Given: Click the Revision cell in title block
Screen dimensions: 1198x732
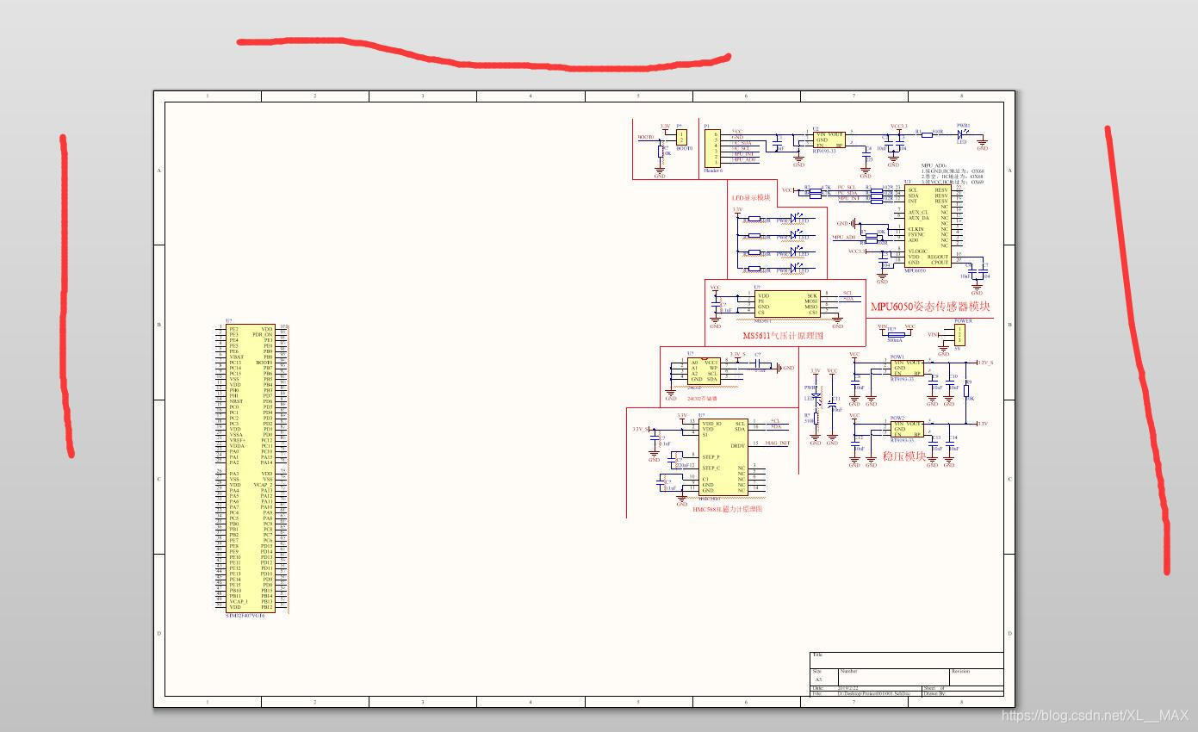Looking at the screenshot, I should pos(976,676).
